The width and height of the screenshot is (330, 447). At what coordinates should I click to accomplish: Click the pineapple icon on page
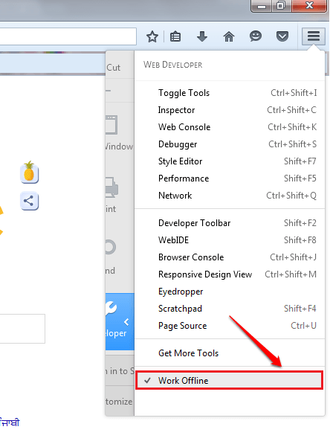[x=29, y=173]
